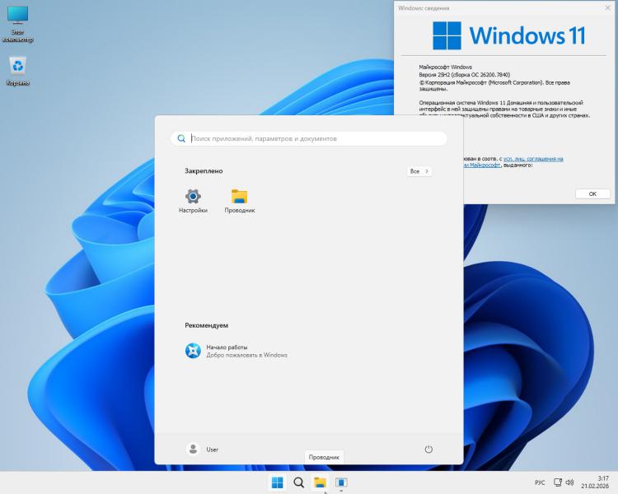
Task: Click the Windows Start button on taskbar
Action: coord(278,482)
